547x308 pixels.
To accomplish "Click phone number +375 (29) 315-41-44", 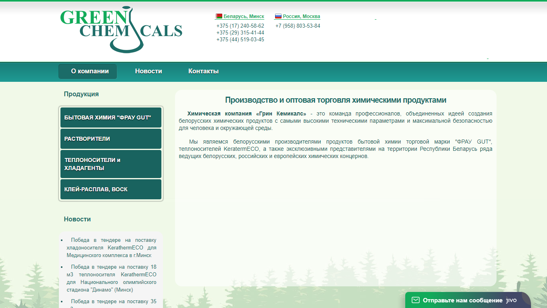I will pos(240,32).
